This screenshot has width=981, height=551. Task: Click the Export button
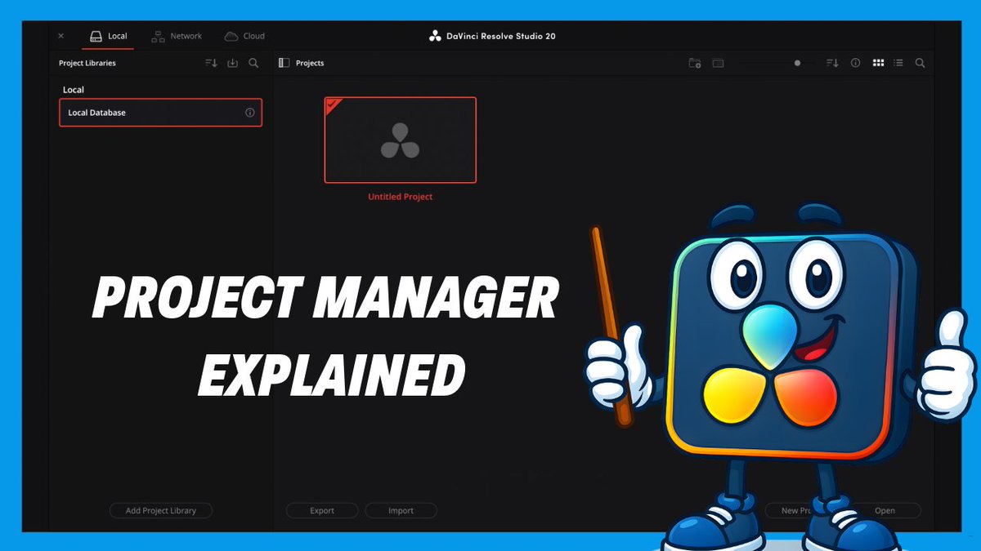321,510
